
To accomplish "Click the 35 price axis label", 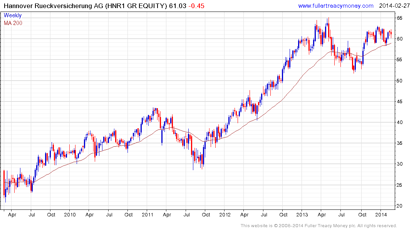I will pos(399,143).
